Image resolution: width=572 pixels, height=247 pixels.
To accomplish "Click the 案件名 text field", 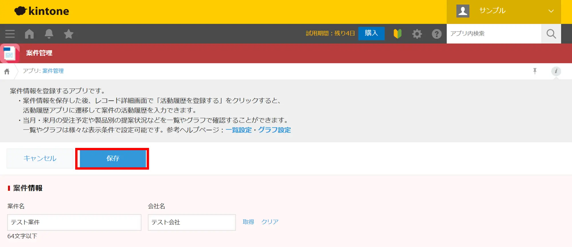I will 74,222.
